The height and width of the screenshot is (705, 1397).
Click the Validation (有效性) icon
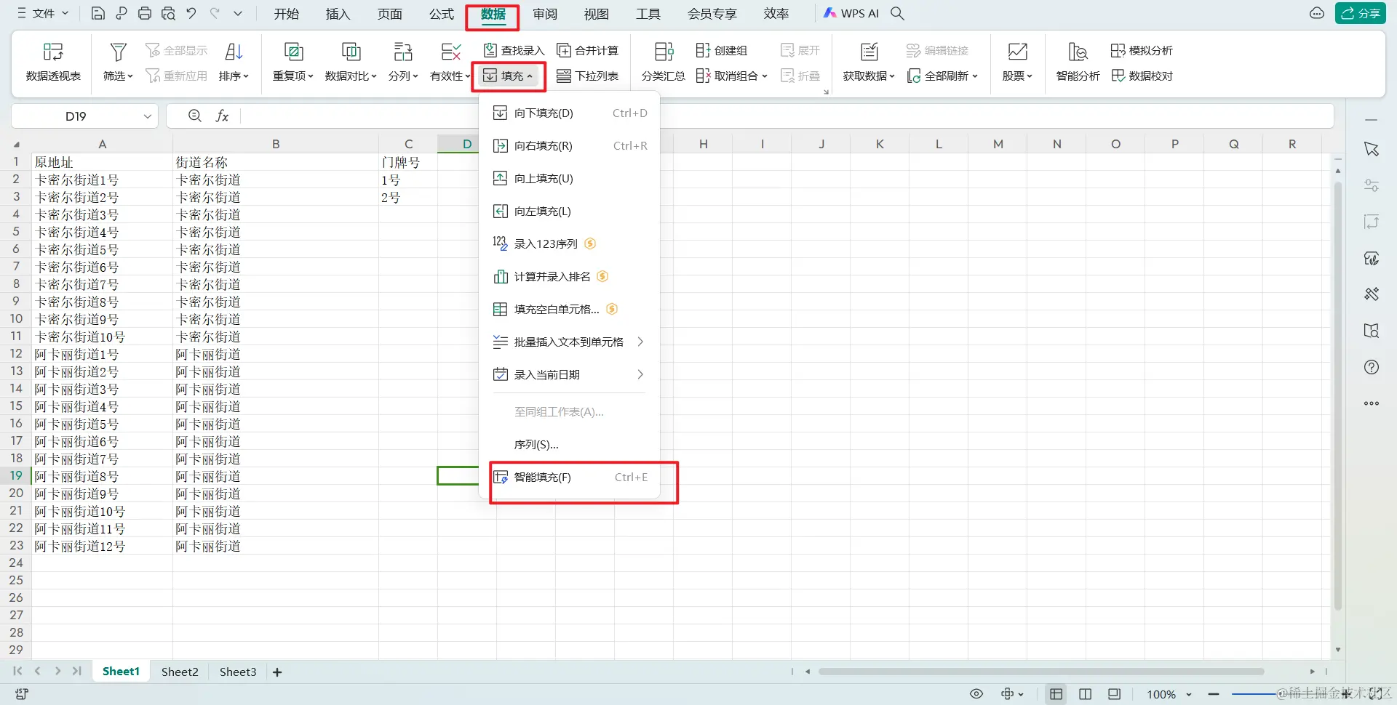[x=450, y=52]
